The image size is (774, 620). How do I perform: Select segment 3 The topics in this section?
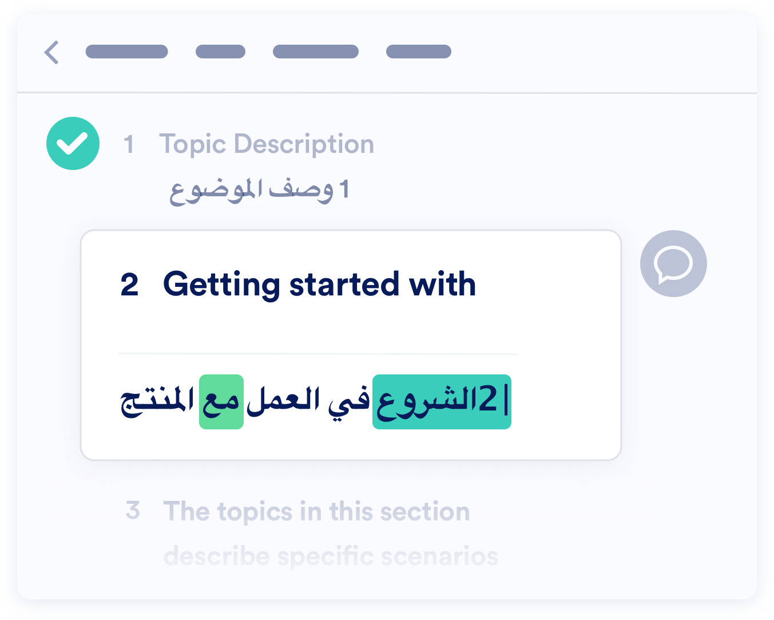point(316,511)
